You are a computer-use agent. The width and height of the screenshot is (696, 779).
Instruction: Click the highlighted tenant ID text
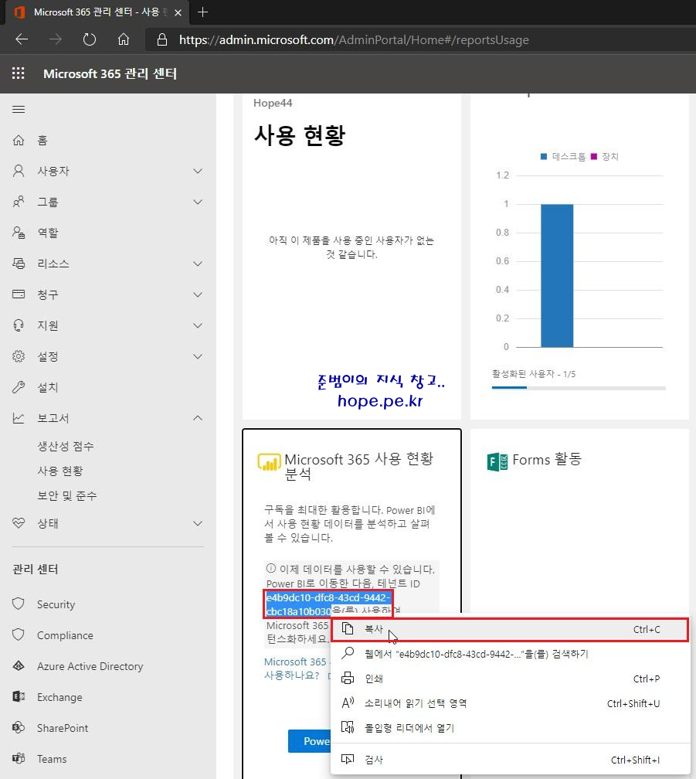(x=328, y=604)
